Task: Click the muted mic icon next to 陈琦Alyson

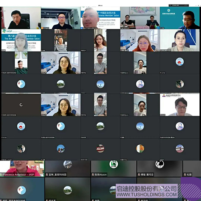Action: tap(93, 174)
